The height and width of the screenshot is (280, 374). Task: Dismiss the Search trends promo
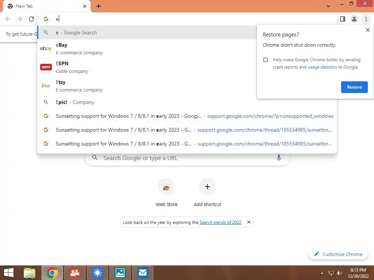click(248, 222)
